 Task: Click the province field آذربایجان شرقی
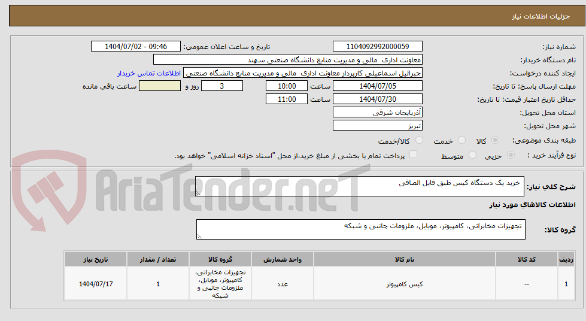(x=378, y=112)
